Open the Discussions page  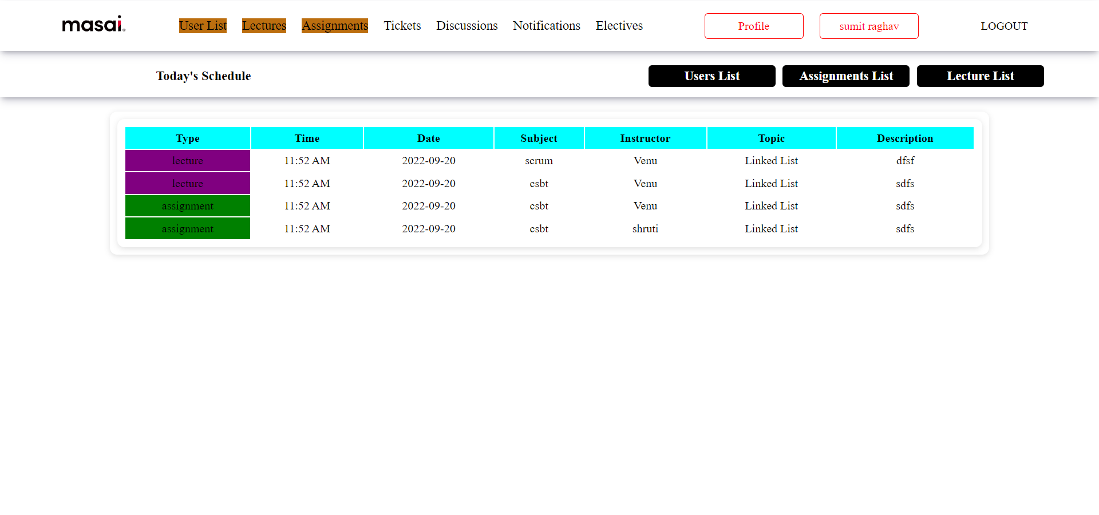[467, 25]
